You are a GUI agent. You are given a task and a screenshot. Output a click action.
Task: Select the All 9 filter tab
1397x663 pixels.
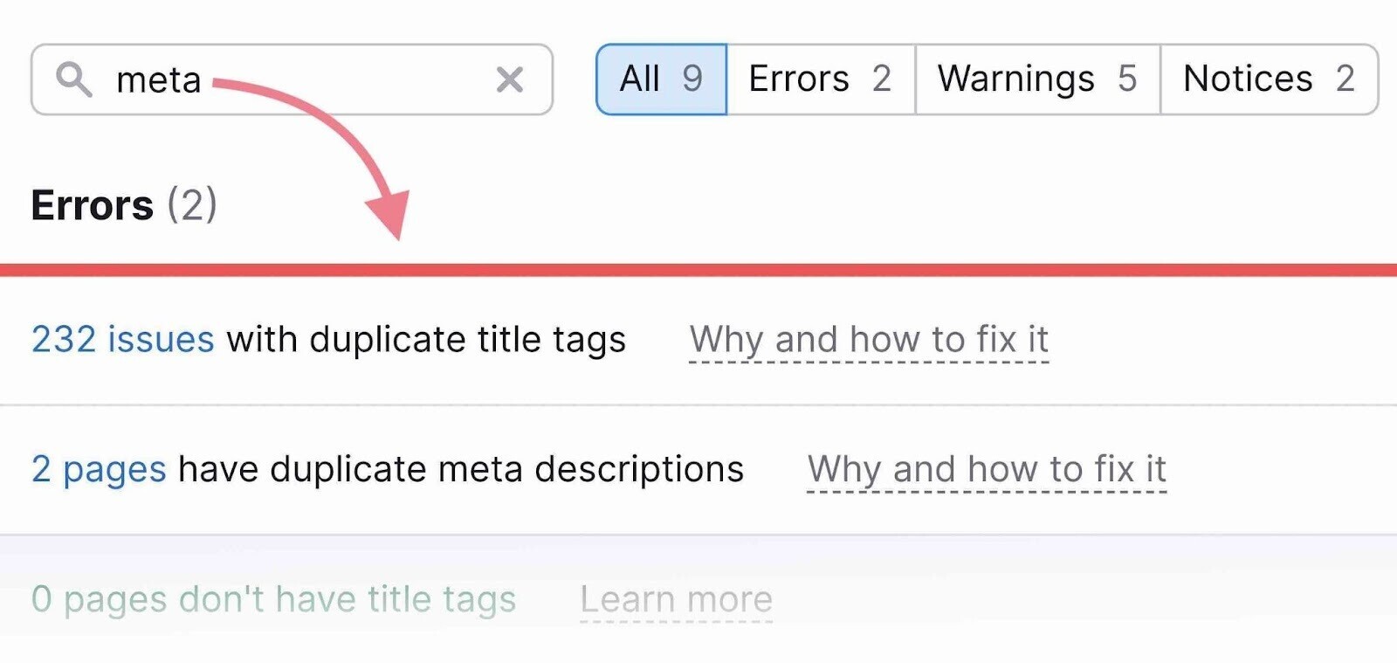point(659,79)
